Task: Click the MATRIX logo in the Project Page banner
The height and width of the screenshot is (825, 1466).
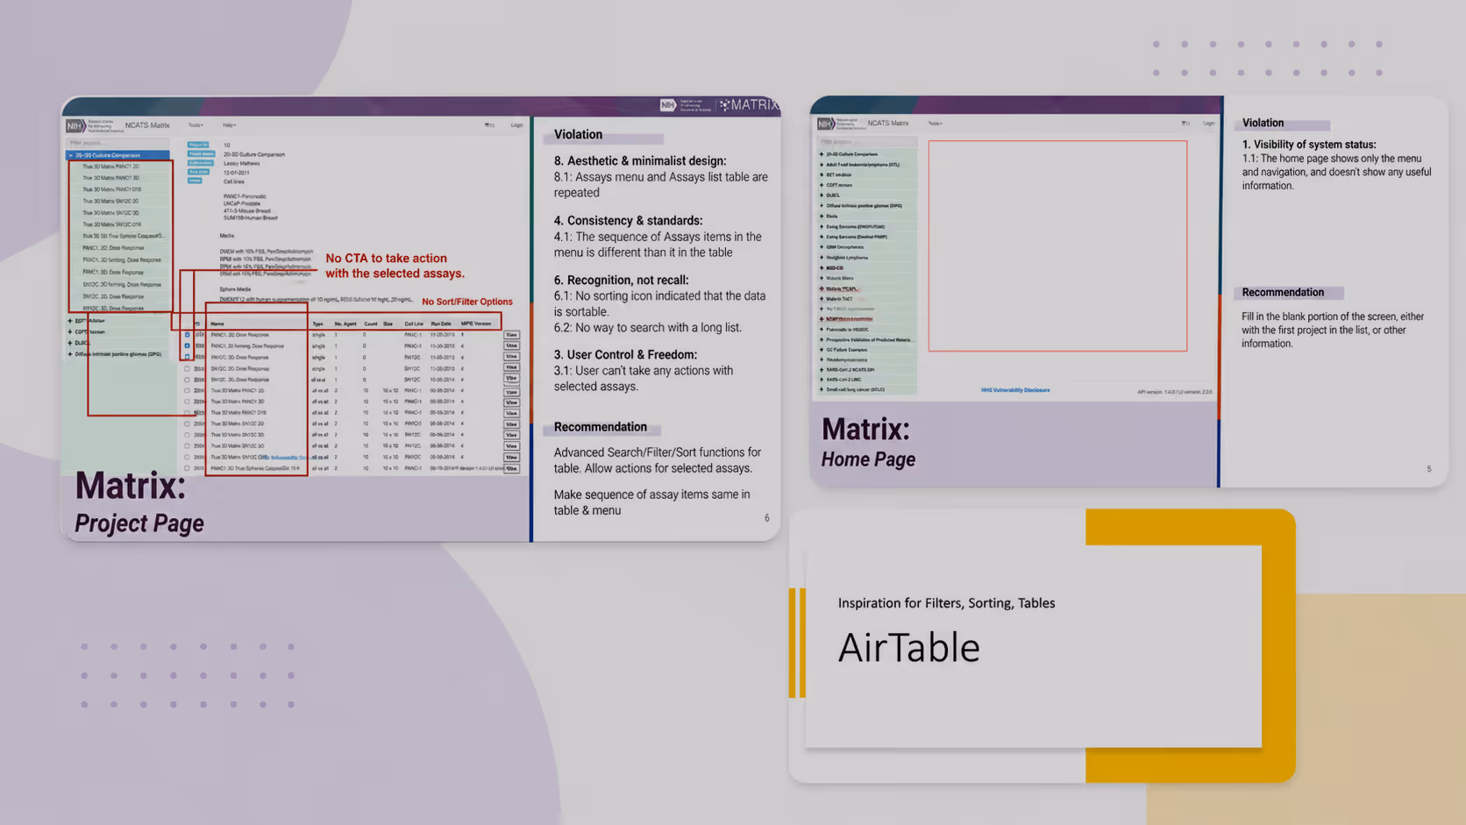Action: click(748, 104)
